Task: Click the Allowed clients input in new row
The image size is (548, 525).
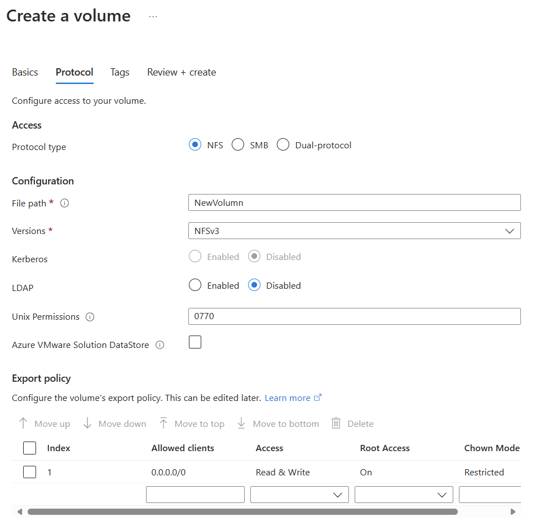Action: pos(196,495)
